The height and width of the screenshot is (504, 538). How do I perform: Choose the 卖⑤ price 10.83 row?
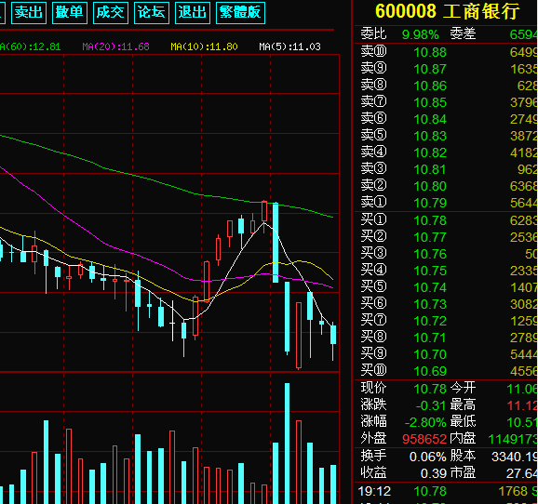pyautogui.click(x=446, y=136)
